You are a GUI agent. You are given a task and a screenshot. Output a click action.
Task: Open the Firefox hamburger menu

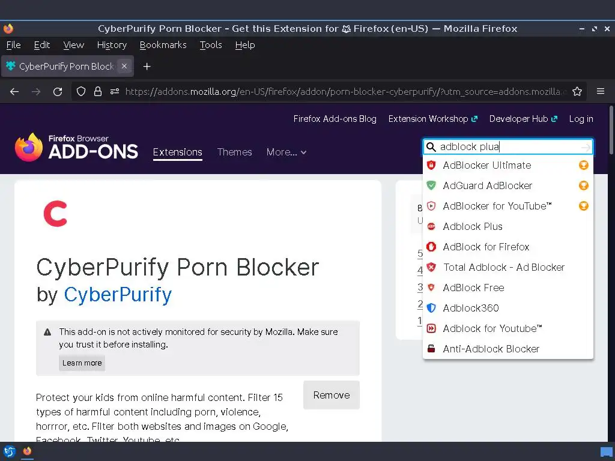point(601,91)
